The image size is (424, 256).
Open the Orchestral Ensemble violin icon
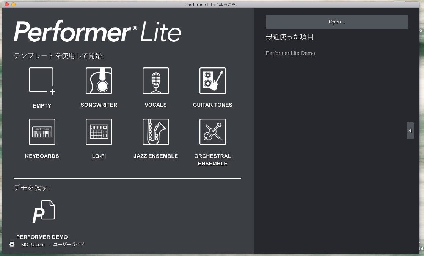tap(212, 132)
